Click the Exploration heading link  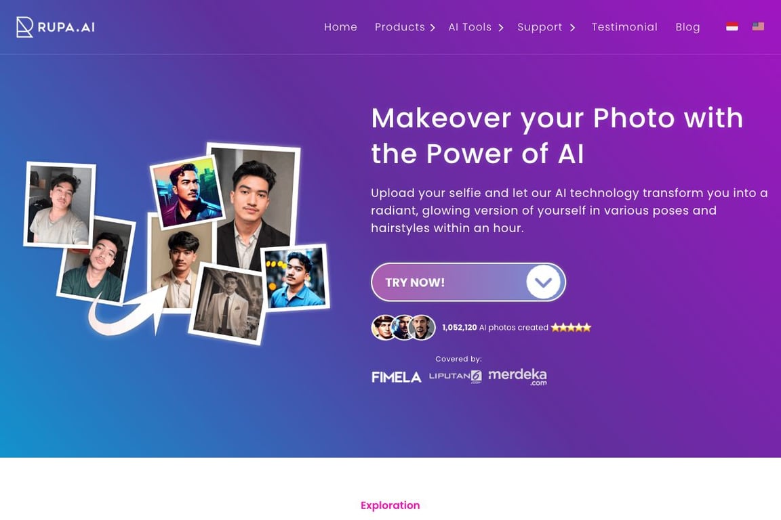coord(390,506)
